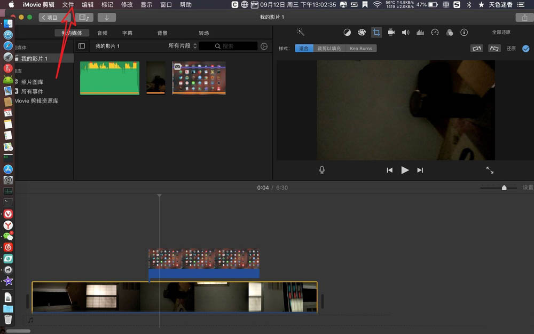The height and width of the screenshot is (334, 534).
Task: Open the clip filter and effects tool
Action: coord(450,33)
